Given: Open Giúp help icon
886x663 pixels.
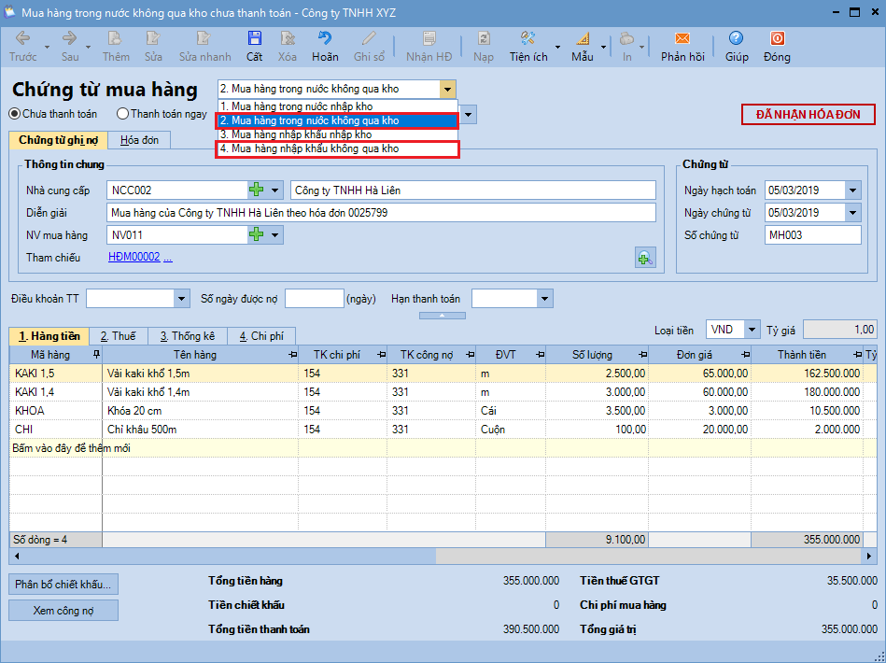Looking at the screenshot, I should (737, 39).
